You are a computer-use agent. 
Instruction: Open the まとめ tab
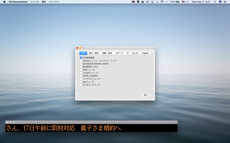[135, 53]
